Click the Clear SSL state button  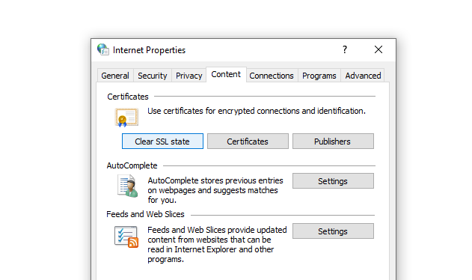tap(162, 141)
